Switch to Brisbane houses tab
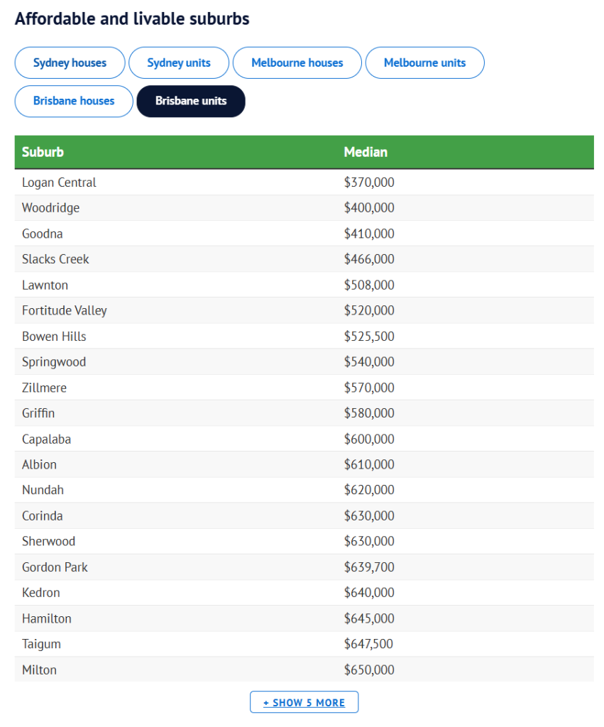This screenshot has height=727, width=604. point(74,101)
